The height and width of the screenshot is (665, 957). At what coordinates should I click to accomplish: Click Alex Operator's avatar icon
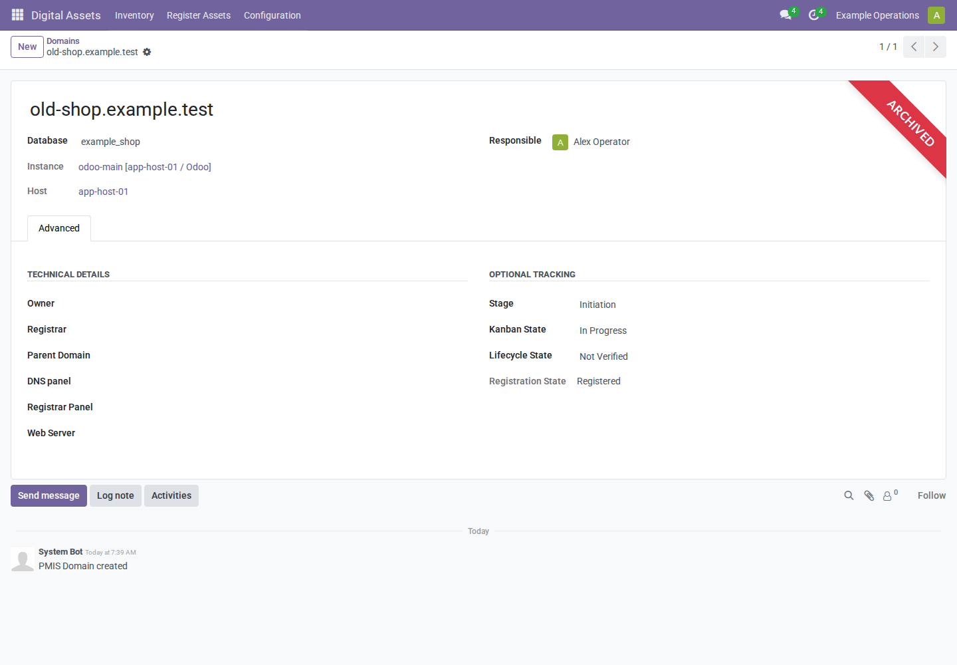pos(560,142)
